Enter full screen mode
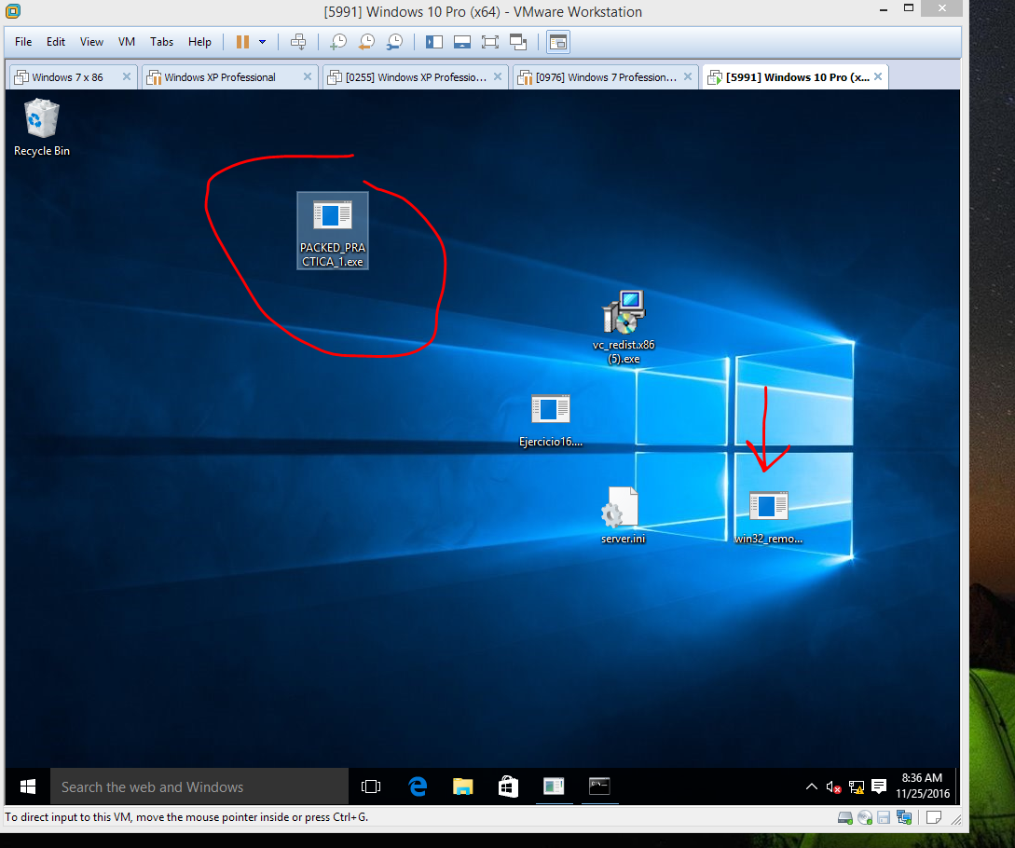 click(x=490, y=42)
